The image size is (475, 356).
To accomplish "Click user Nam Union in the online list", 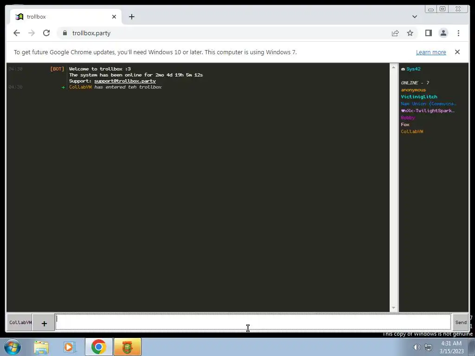I will 428,104.
